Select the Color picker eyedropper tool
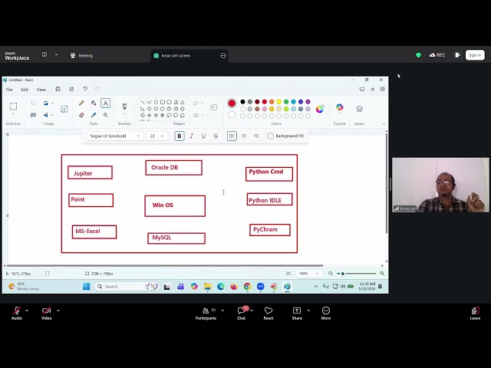This screenshot has height=368, width=491. pyautogui.click(x=94, y=115)
